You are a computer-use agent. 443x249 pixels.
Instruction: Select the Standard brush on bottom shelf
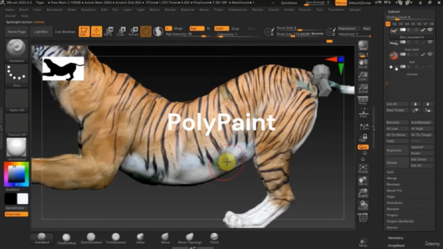42,238
